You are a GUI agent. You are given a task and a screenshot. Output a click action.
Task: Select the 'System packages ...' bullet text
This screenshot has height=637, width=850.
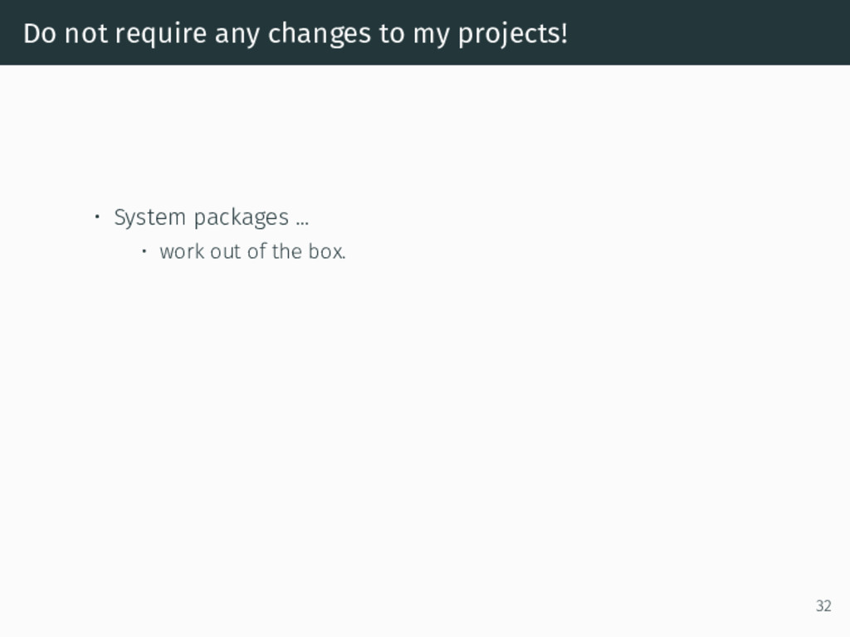click(x=212, y=218)
